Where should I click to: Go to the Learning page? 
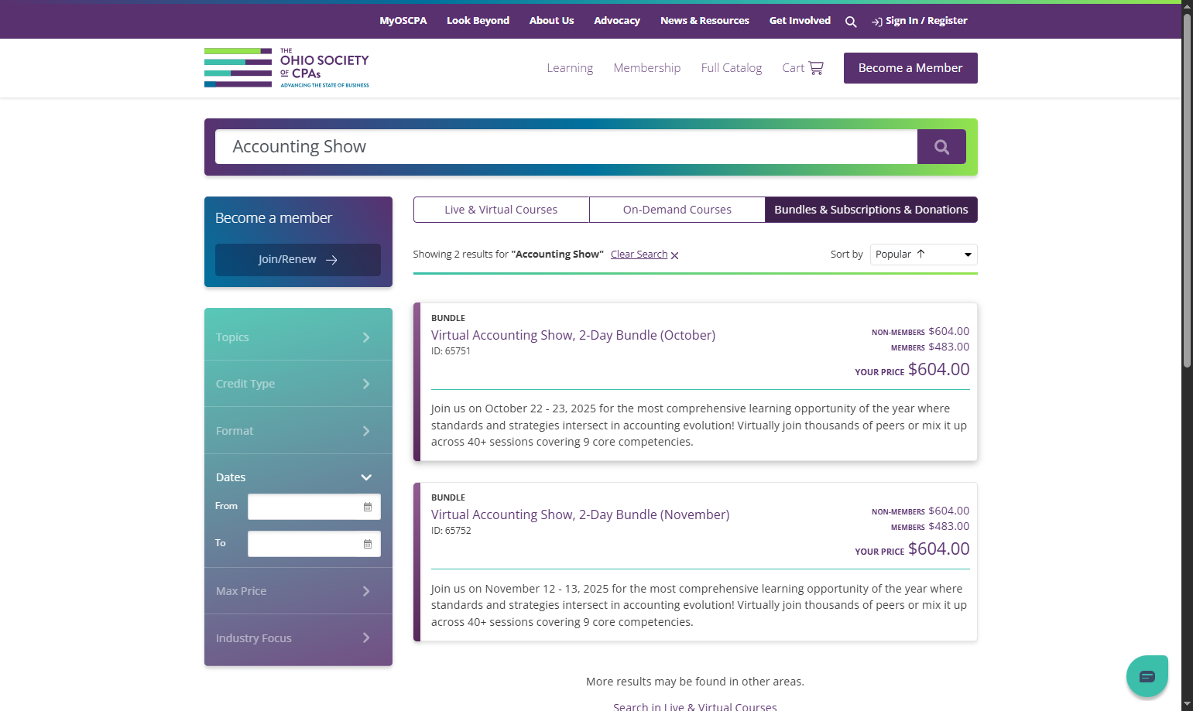pyautogui.click(x=570, y=68)
